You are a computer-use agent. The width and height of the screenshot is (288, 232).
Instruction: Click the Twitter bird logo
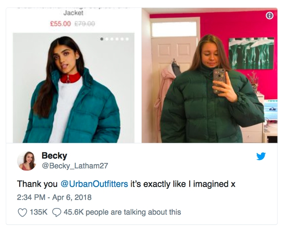point(261,156)
